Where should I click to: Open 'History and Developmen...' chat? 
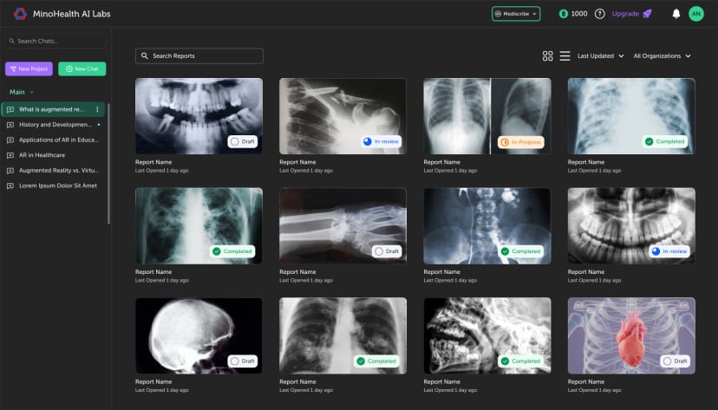pyautogui.click(x=55, y=125)
